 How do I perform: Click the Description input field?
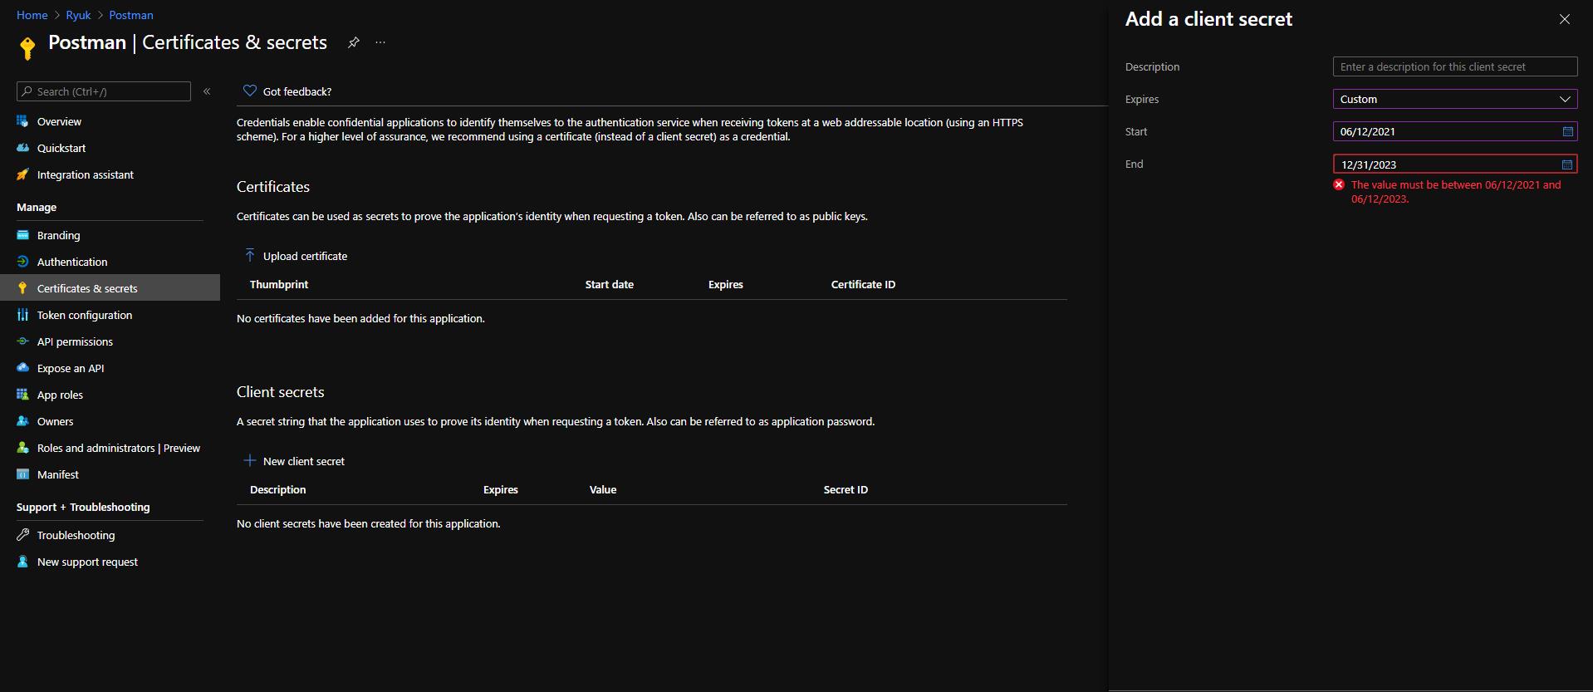pyautogui.click(x=1455, y=66)
